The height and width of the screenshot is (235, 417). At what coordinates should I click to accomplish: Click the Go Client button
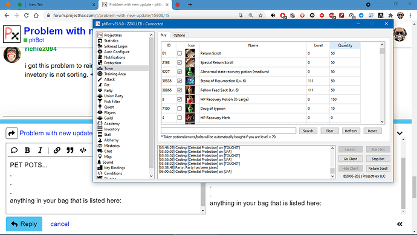[351, 159]
